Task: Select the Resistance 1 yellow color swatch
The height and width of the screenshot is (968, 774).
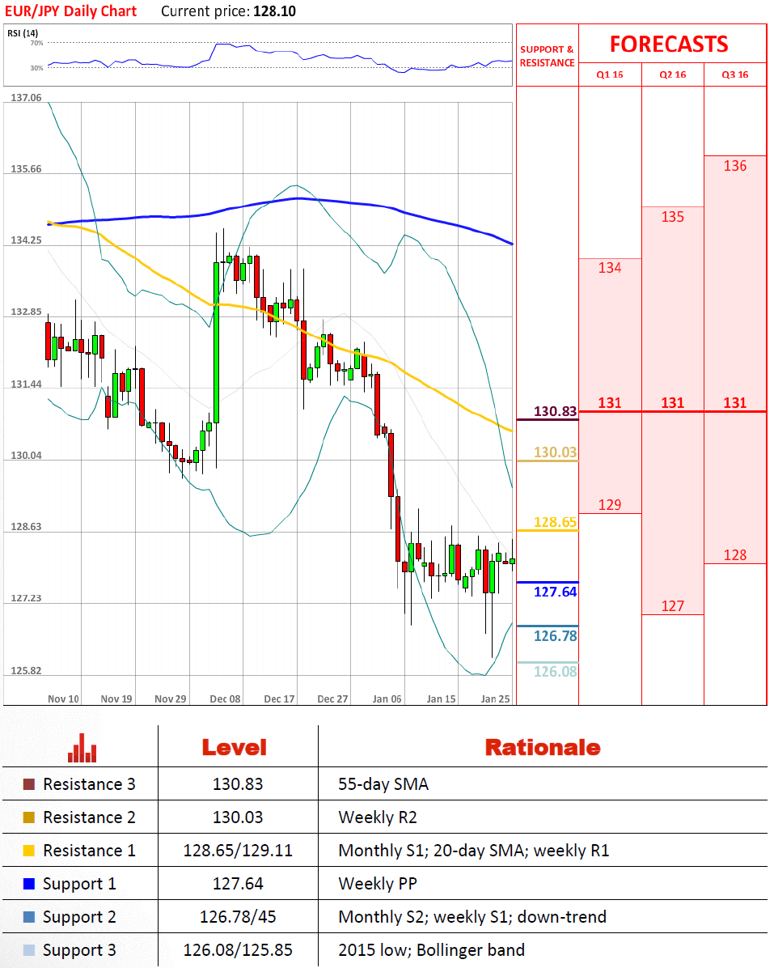Action: click(28, 851)
